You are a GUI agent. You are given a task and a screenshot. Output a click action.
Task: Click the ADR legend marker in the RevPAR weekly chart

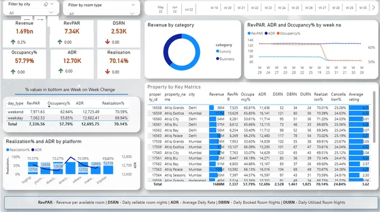point(266,33)
